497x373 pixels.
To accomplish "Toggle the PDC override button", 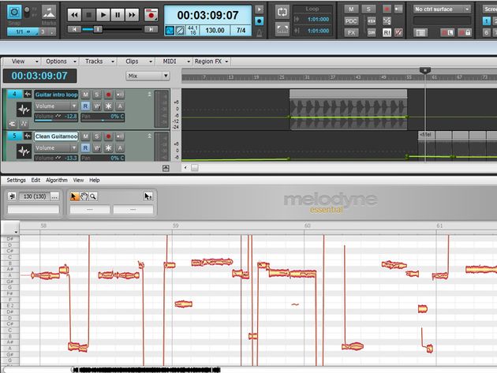I will [351, 21].
